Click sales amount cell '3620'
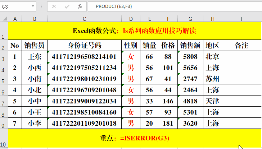 click(190, 124)
